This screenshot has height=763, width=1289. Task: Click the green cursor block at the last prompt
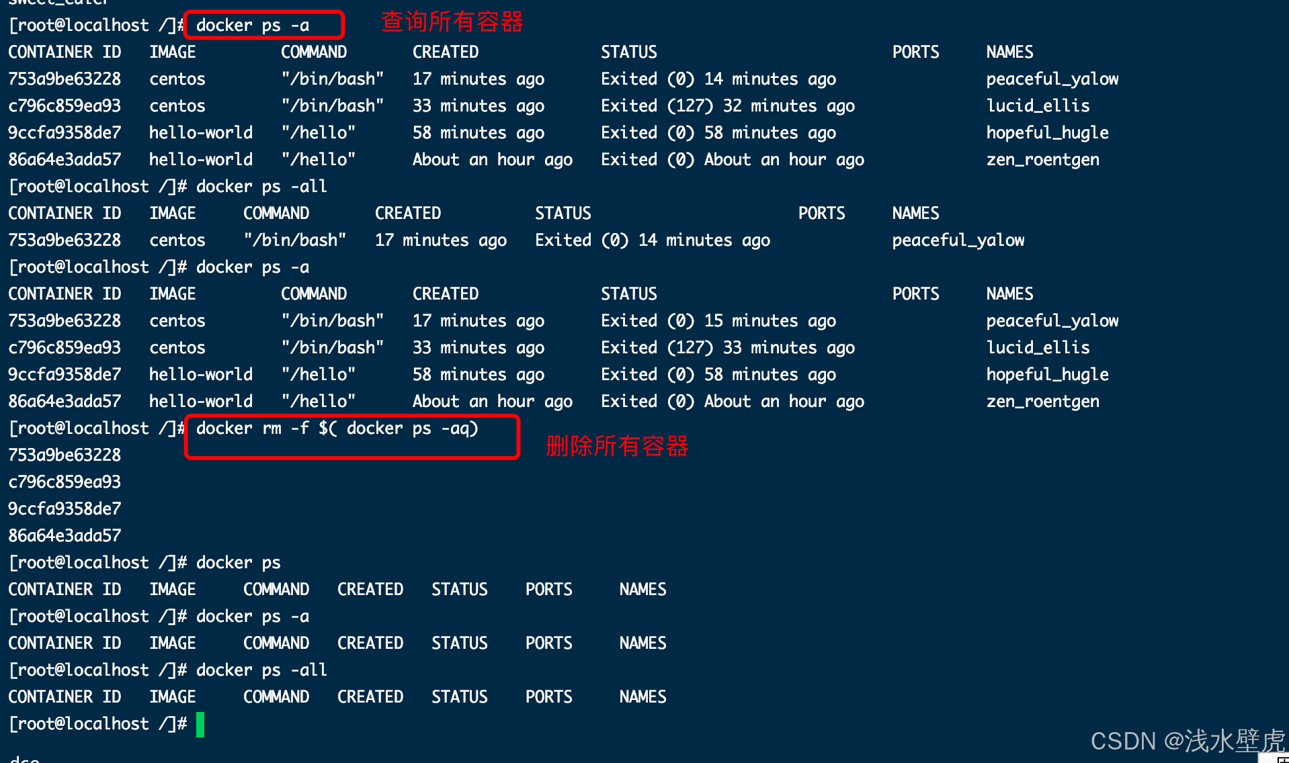coord(200,725)
